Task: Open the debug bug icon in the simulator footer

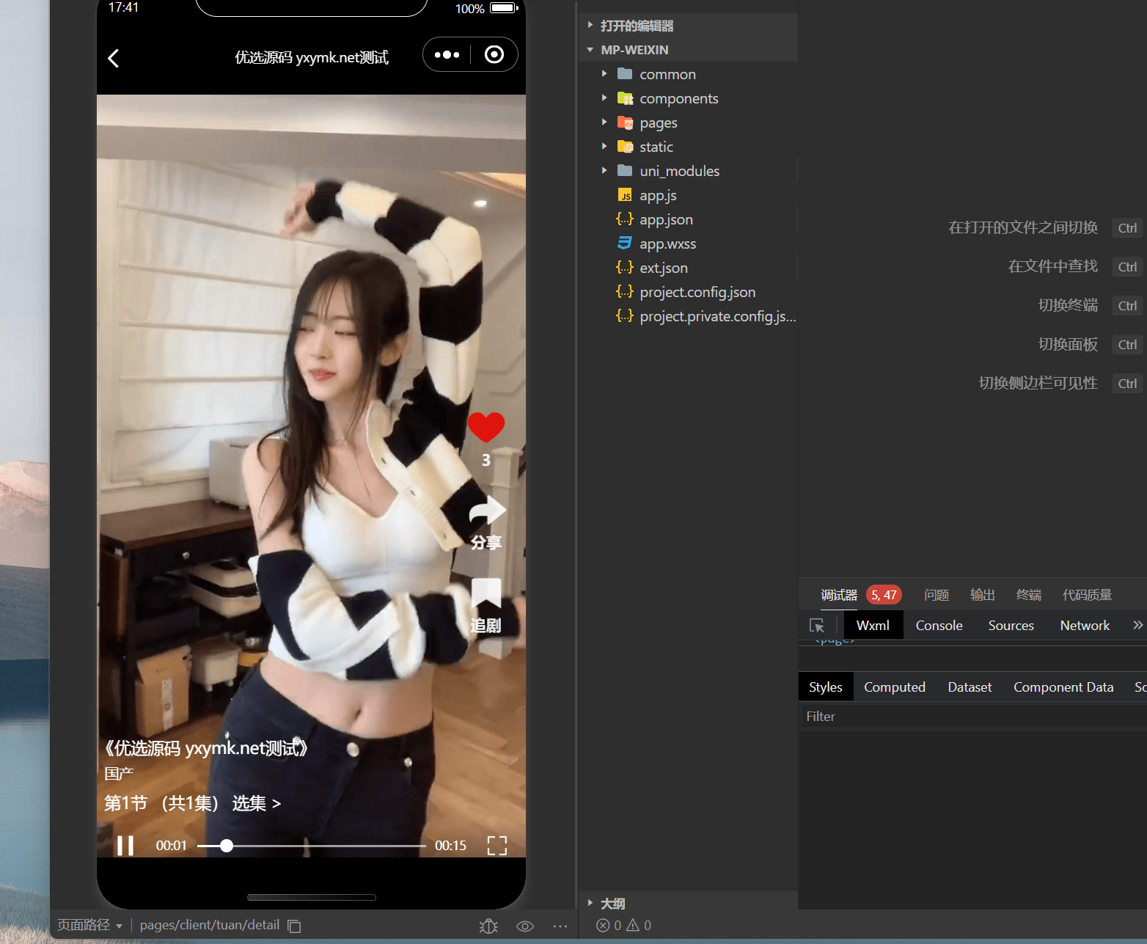Action: (x=488, y=926)
